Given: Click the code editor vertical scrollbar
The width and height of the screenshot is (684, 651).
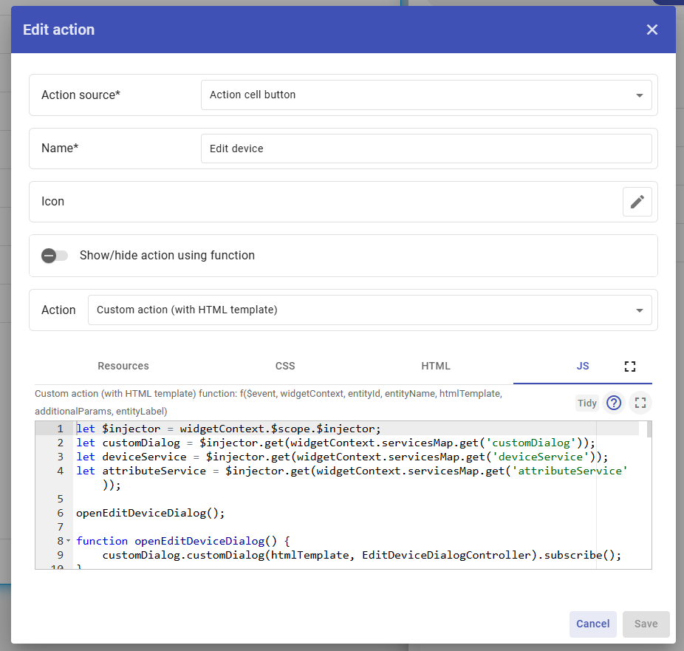Looking at the screenshot, I should coord(649,430).
